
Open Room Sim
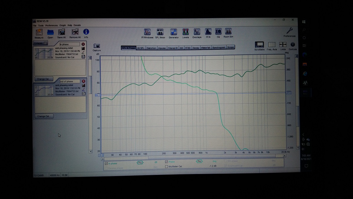coord(228,31)
